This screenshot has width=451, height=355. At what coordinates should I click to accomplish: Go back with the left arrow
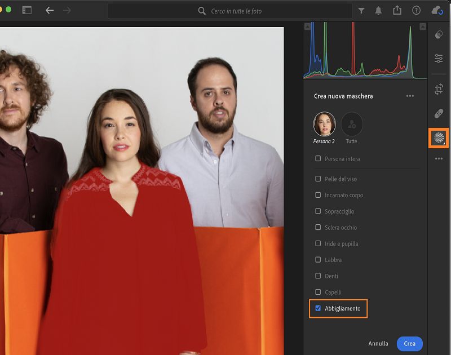click(x=50, y=11)
